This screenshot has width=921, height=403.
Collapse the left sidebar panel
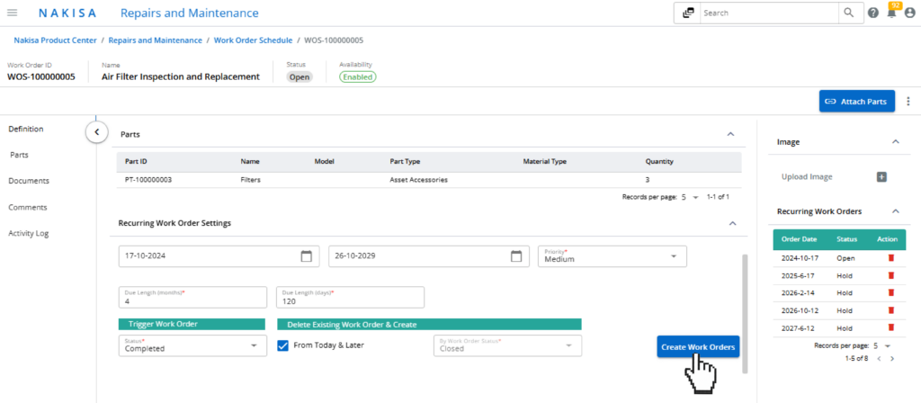pos(96,132)
